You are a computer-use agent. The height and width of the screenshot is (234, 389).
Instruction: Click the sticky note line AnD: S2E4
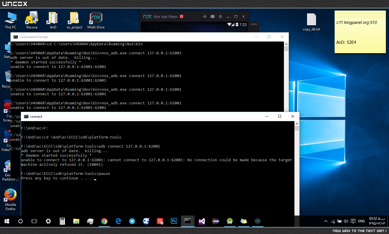(346, 42)
